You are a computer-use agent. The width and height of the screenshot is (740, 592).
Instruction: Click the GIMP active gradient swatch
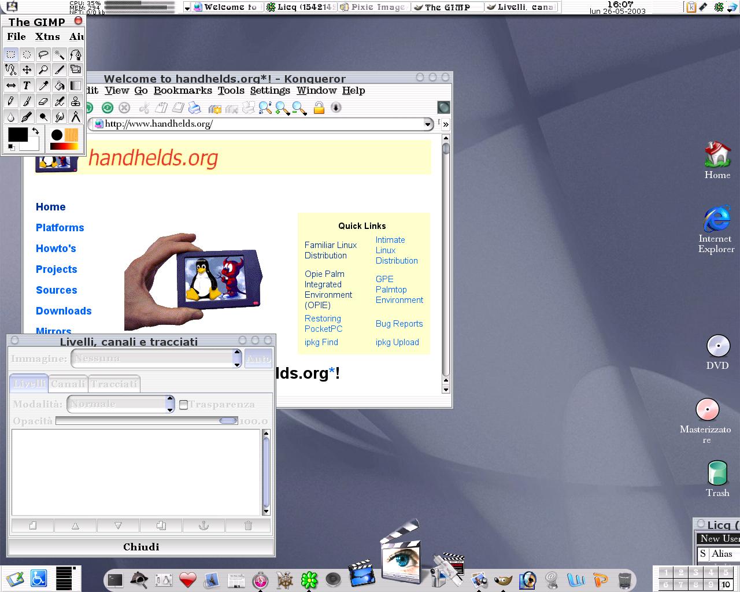pos(64,147)
